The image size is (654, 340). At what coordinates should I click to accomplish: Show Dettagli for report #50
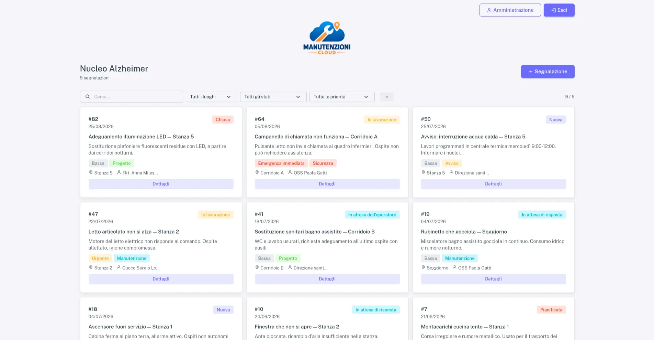coord(493,184)
